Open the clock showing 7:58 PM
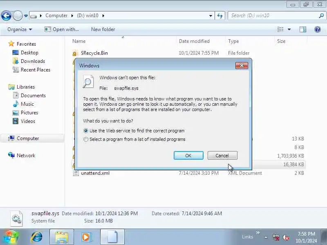This screenshot has height=245, width=327. (306, 237)
